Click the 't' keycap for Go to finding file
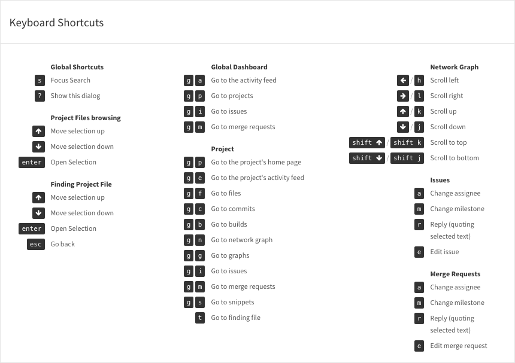 point(200,318)
